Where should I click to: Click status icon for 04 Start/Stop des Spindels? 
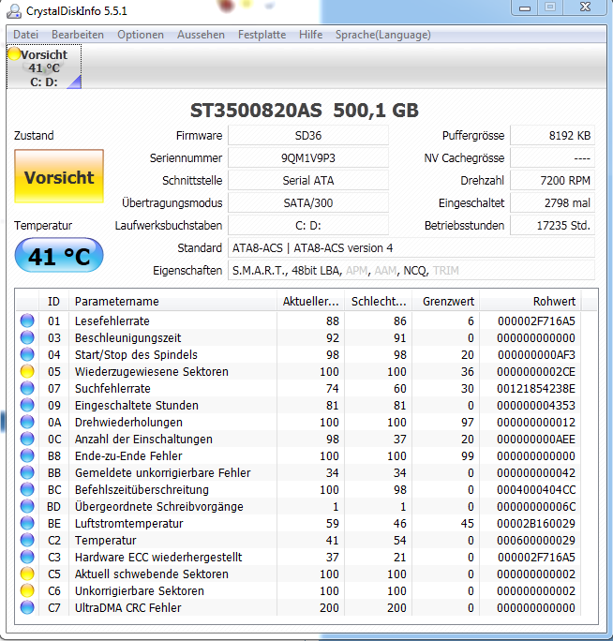click(x=27, y=354)
